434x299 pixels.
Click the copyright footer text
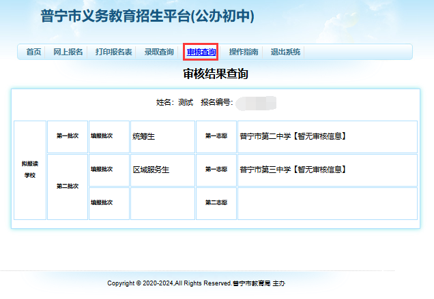(197, 283)
